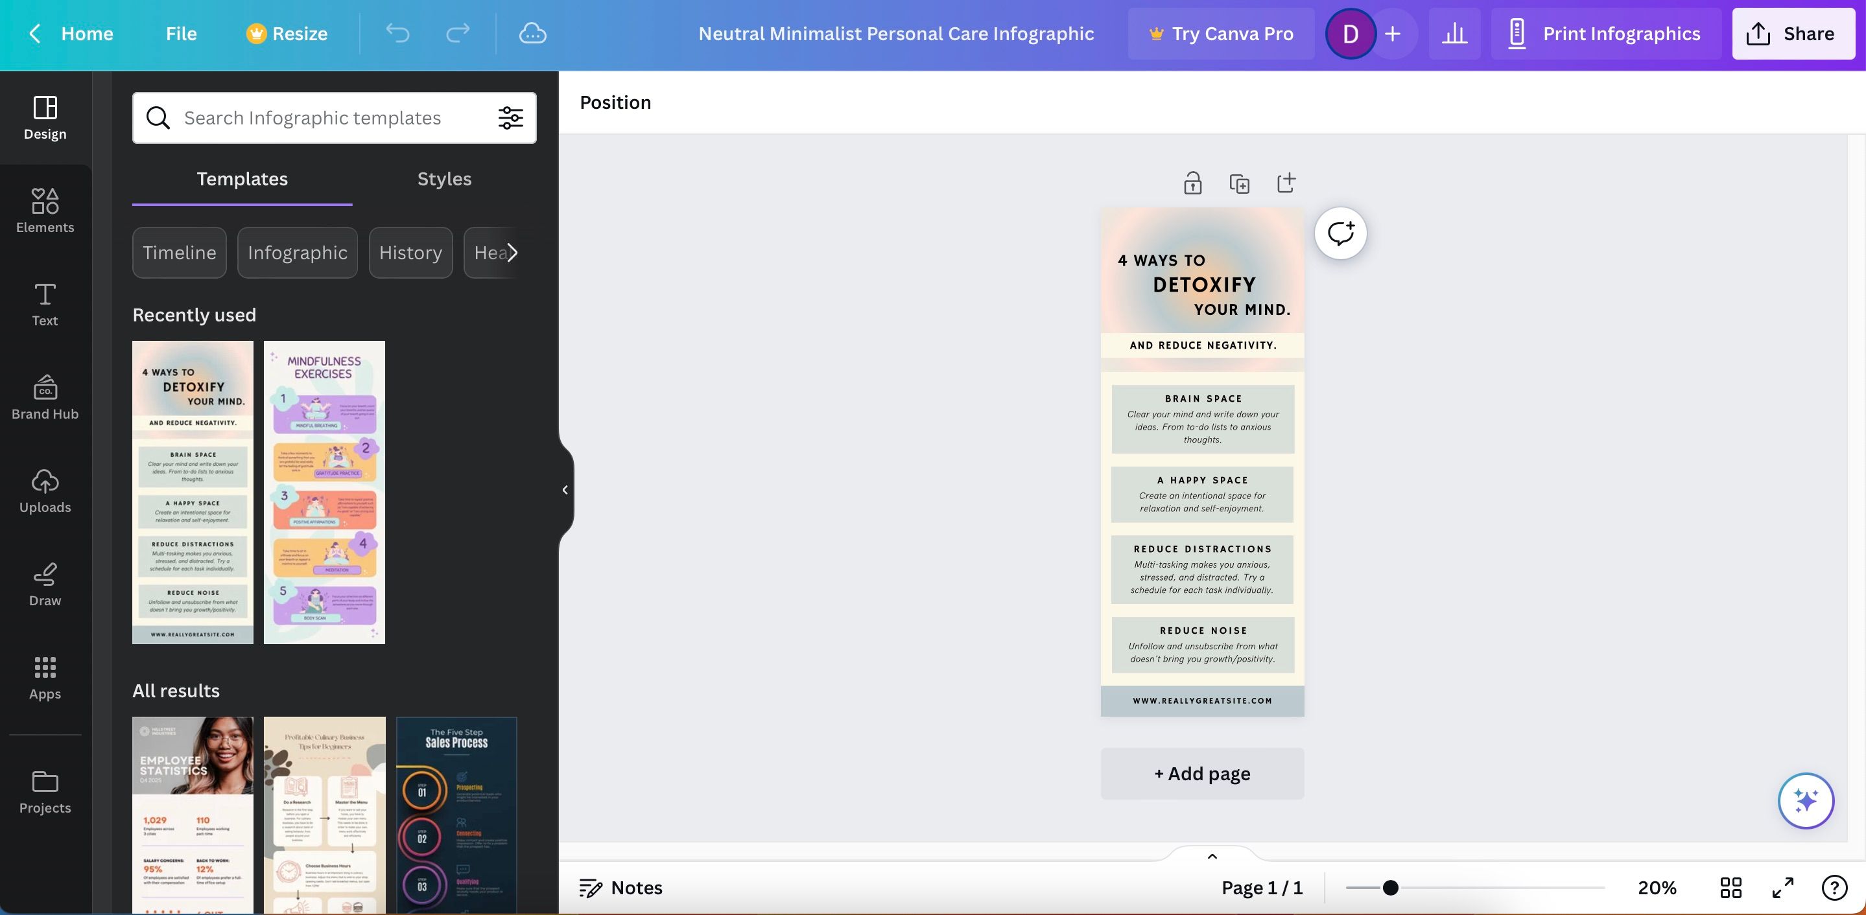Click the filter icon in search bar
Viewport: 1866px width, 915px height.
coord(510,117)
